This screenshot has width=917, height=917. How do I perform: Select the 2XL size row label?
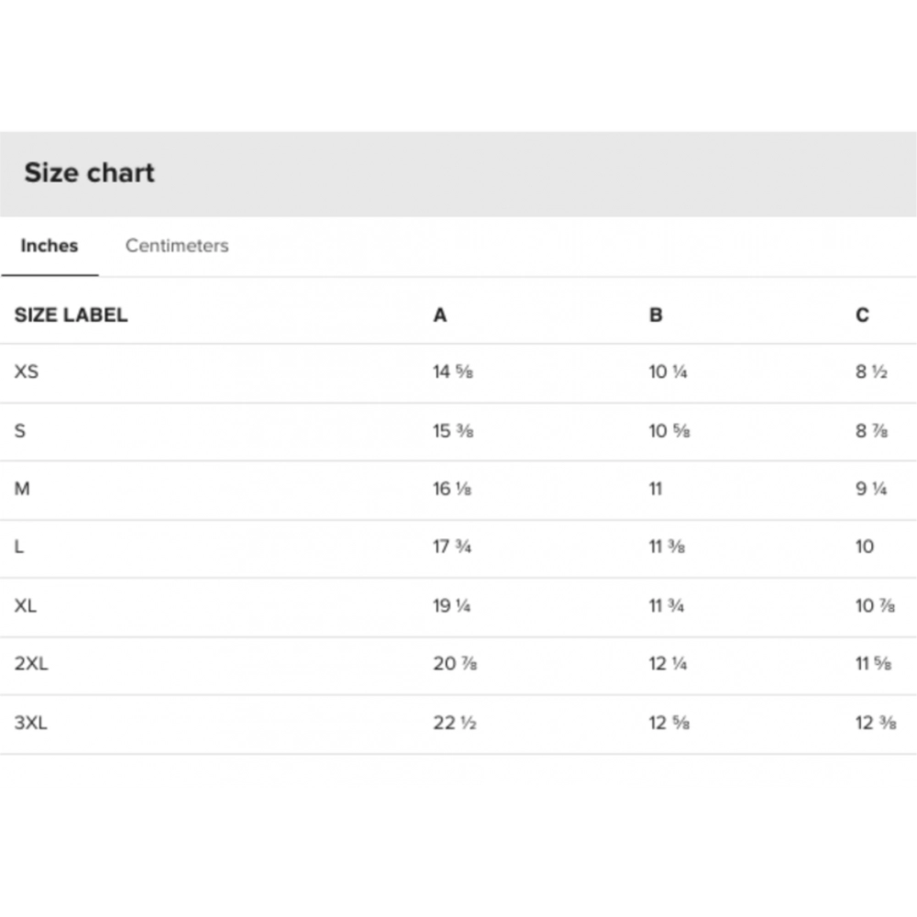pos(31,664)
